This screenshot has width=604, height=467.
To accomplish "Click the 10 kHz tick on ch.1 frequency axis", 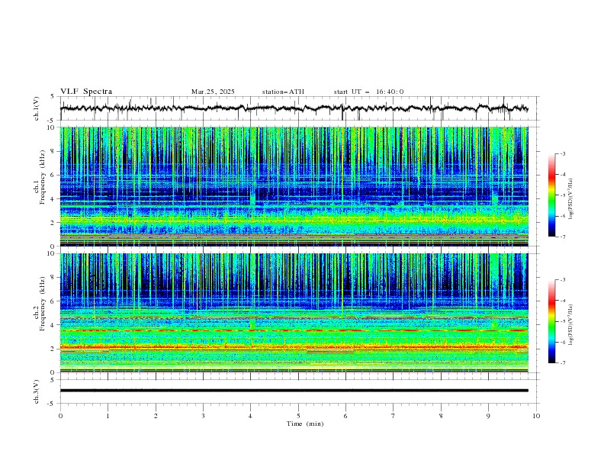I will point(53,127).
